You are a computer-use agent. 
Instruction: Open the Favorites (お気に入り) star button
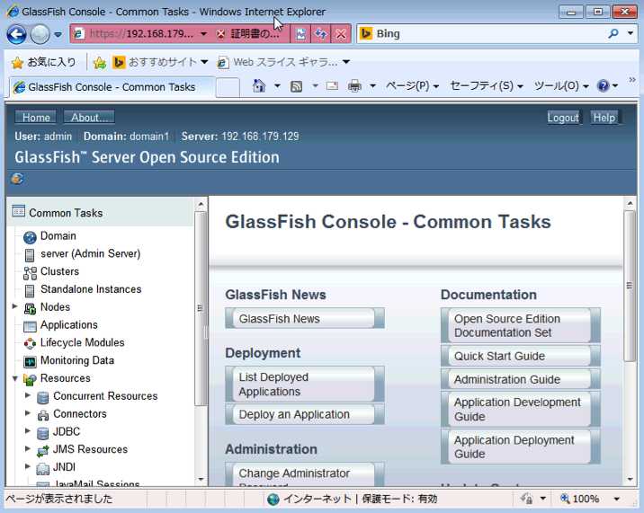coord(43,62)
